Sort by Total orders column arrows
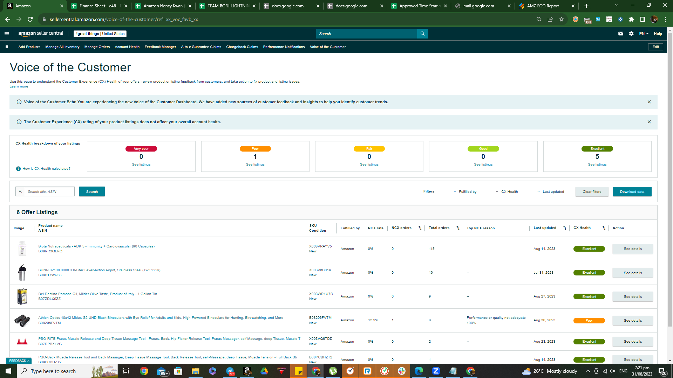673x378 pixels. (458, 228)
